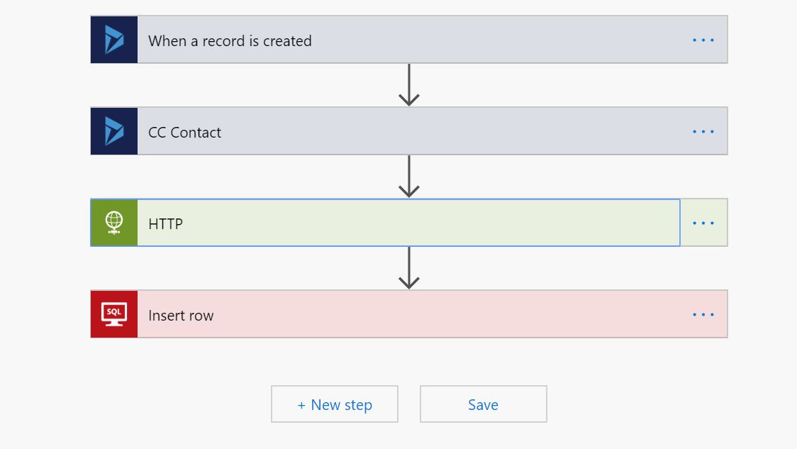Click the Dynamics icon beside CC Contact
The width and height of the screenshot is (797, 449).
[x=114, y=131]
